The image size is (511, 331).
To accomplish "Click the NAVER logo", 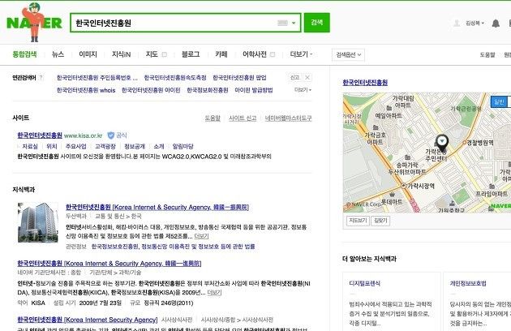I will 34,22.
